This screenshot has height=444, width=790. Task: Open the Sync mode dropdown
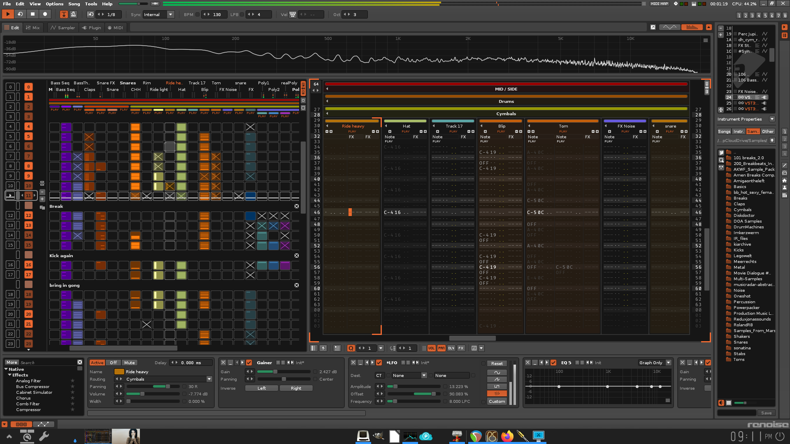click(x=159, y=14)
